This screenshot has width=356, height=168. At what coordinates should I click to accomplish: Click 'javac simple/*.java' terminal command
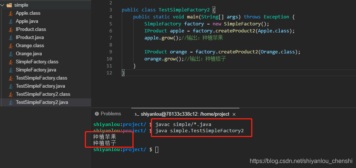183,125
